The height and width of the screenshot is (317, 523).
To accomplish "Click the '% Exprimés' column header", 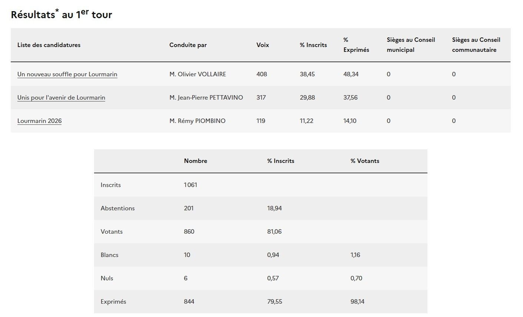I will point(356,45).
